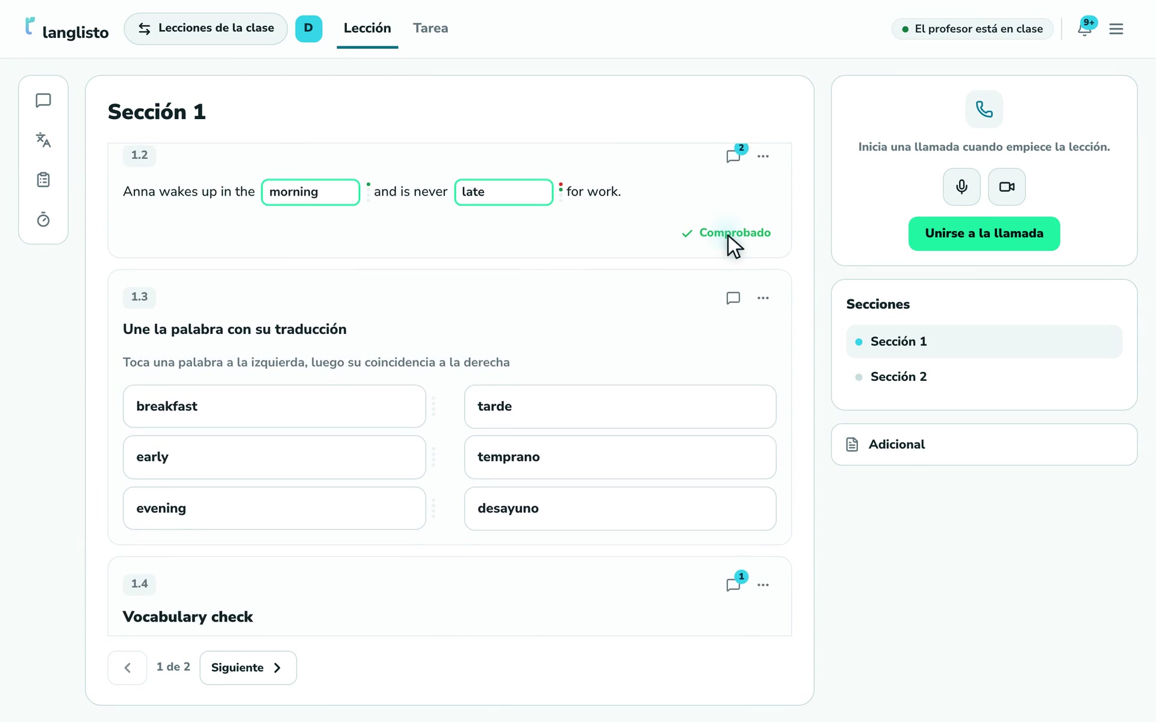
Task: Open Lecciones de la clase switcher
Action: (206, 28)
